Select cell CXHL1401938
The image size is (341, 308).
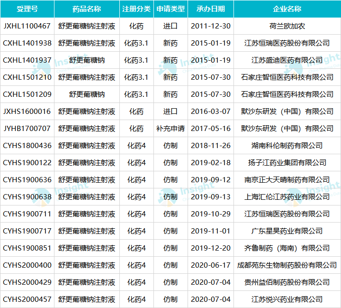(x=27, y=43)
